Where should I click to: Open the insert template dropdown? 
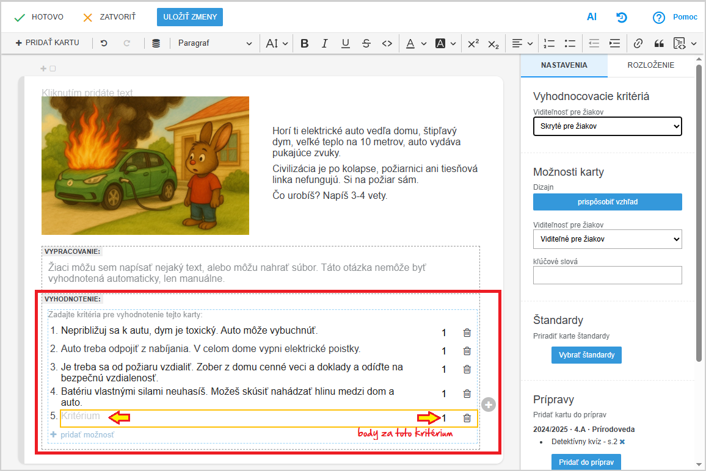(x=685, y=43)
